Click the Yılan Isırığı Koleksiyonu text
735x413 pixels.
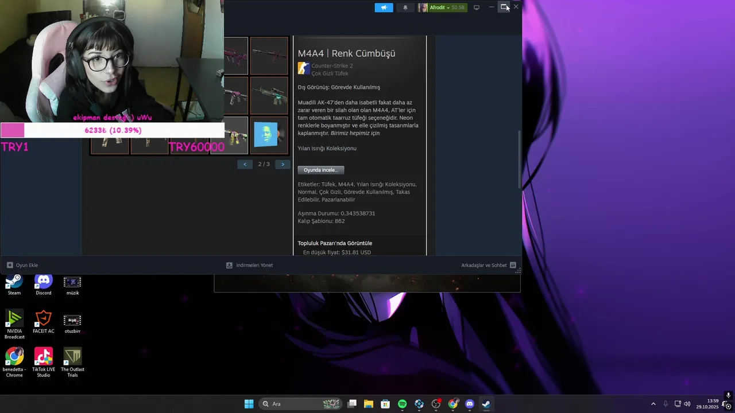(x=327, y=148)
